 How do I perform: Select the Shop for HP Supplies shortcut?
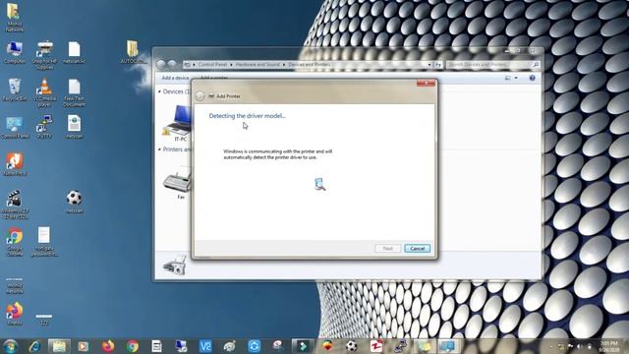(44, 55)
